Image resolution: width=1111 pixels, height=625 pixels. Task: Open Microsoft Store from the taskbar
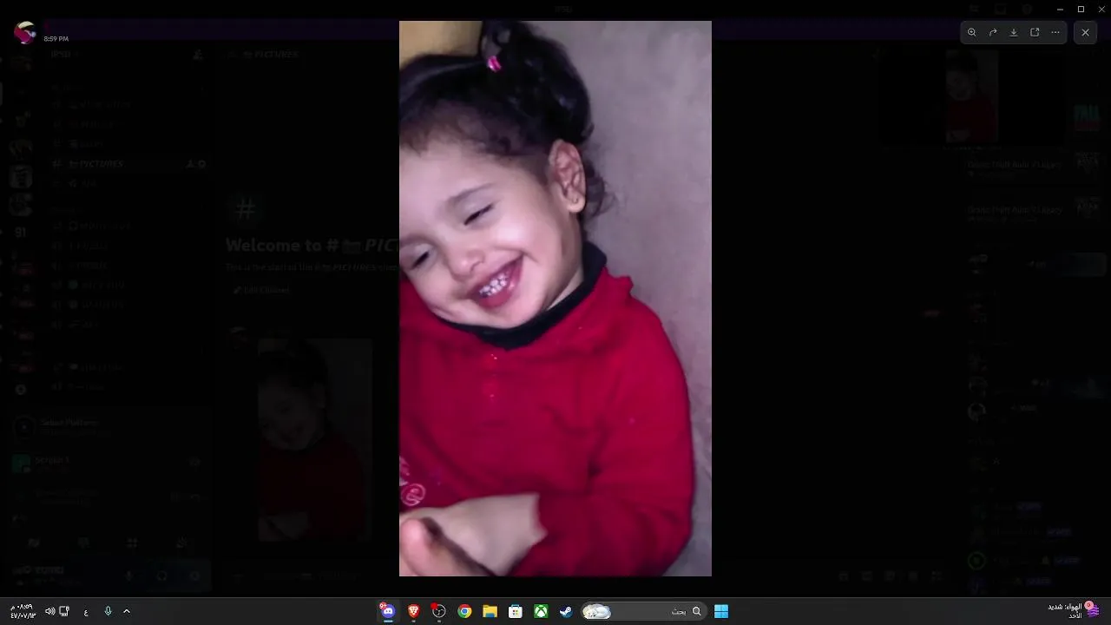[x=515, y=611]
